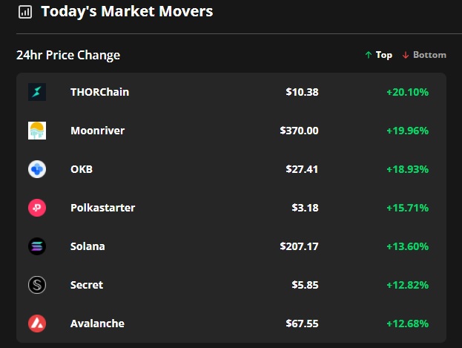Open the Moonriver name link
Image resolution: width=462 pixels, height=348 pixels.
pos(97,131)
